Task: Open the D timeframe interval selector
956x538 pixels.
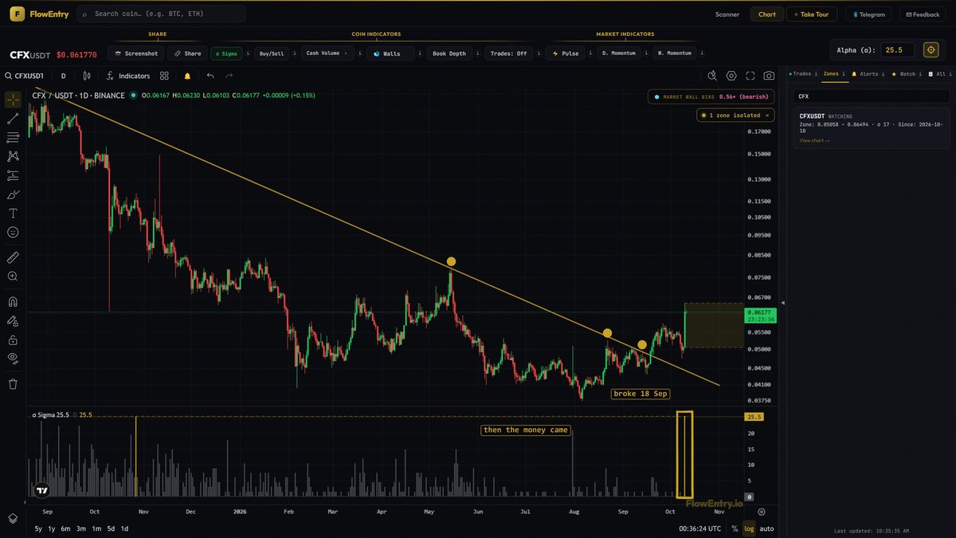Action: coord(63,76)
